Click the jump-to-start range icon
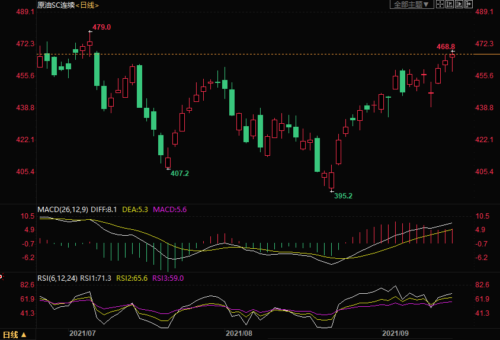The image size is (500, 340). [x=449, y=5]
